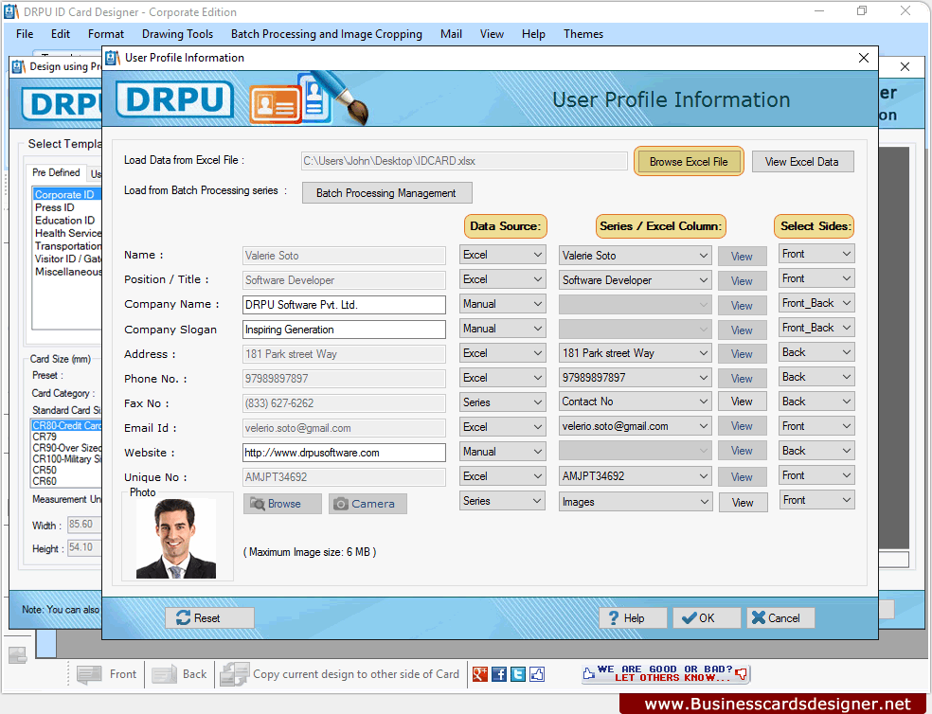This screenshot has height=714, width=932.
Task: Click the Cancel button
Action: pos(780,618)
